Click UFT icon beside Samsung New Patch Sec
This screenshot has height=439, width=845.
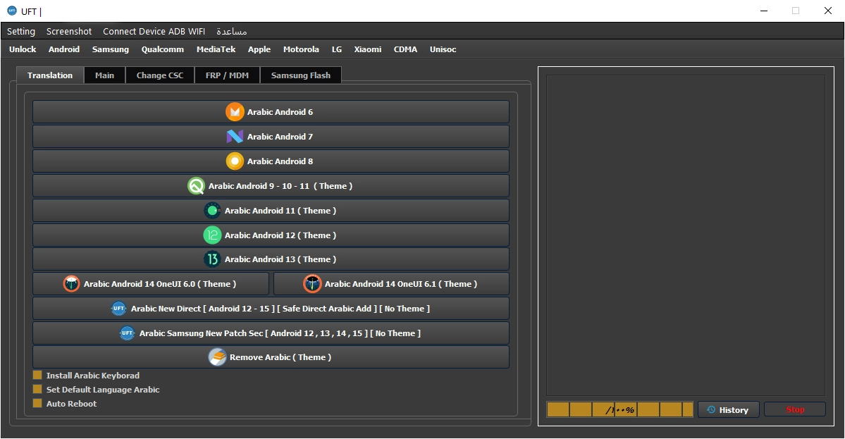(x=127, y=333)
